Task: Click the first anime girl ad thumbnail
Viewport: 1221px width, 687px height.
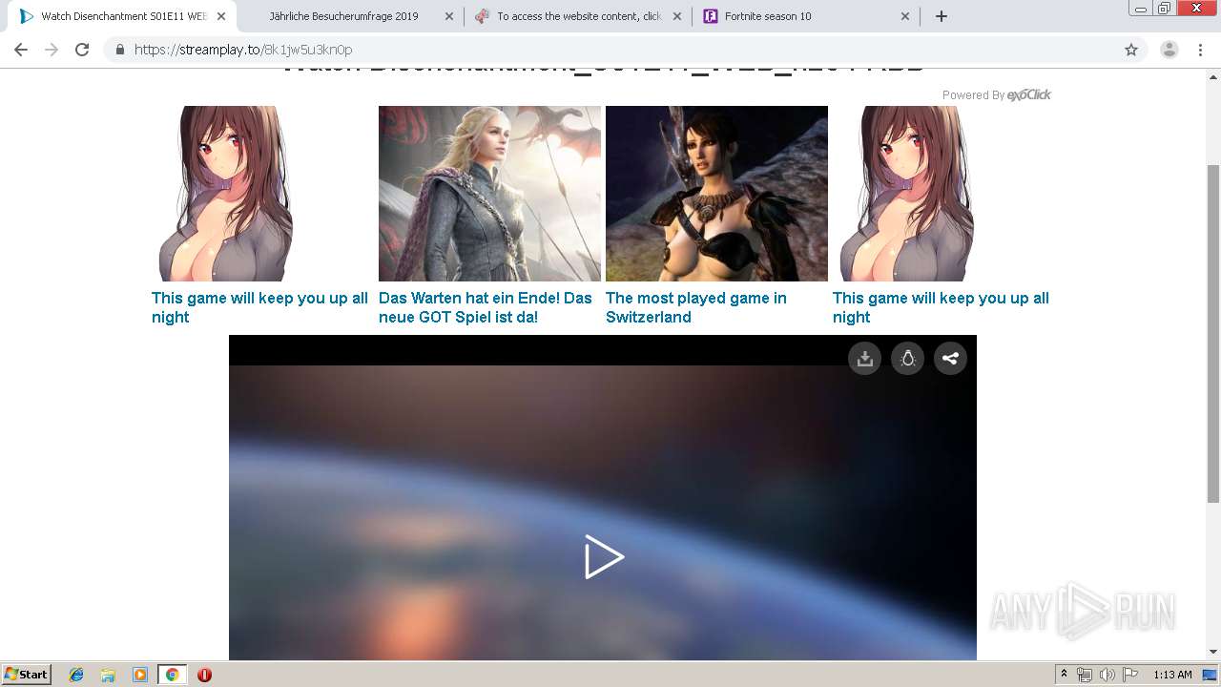Action: [x=228, y=194]
